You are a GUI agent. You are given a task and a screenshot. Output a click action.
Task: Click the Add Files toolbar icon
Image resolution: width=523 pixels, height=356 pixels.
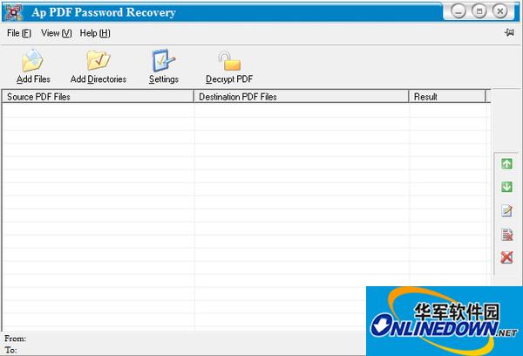(x=33, y=60)
